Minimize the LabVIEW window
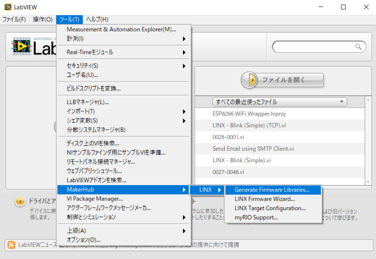Screen dimensions: 376x259 [321, 7]
